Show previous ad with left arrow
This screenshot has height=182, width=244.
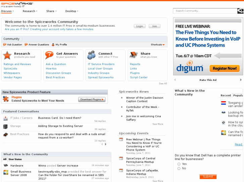pyautogui.click(x=175, y=80)
